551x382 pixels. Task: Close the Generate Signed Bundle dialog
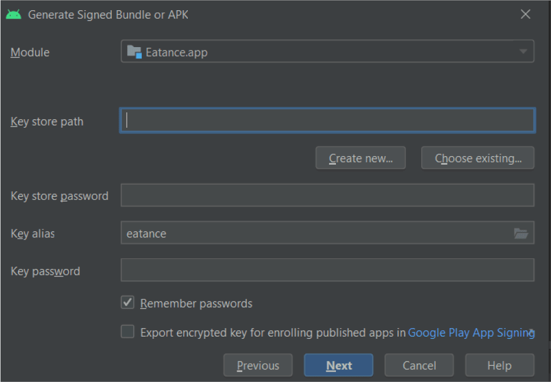(x=525, y=15)
